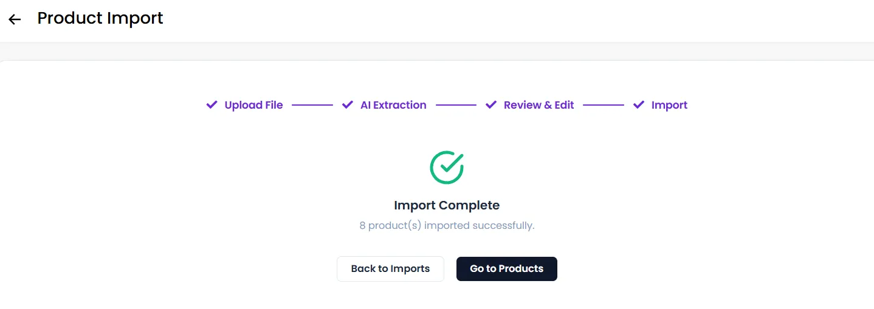Select the Upload File step label
The height and width of the screenshot is (309, 874).
253,105
